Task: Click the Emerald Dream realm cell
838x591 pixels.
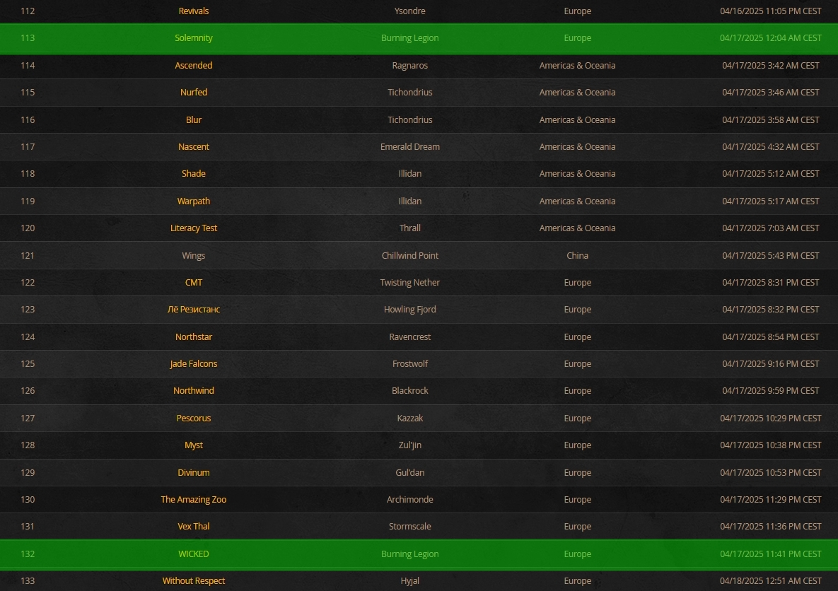Action: 410,147
